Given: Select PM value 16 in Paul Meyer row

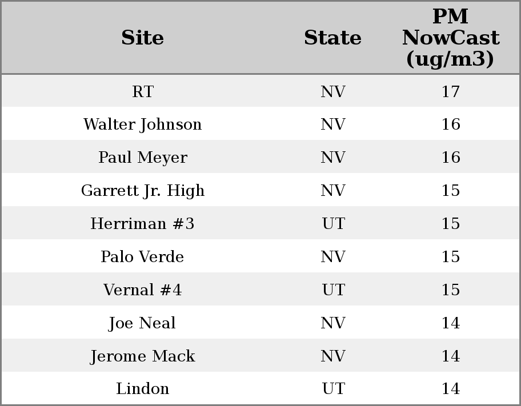Looking at the screenshot, I should [x=450, y=158].
